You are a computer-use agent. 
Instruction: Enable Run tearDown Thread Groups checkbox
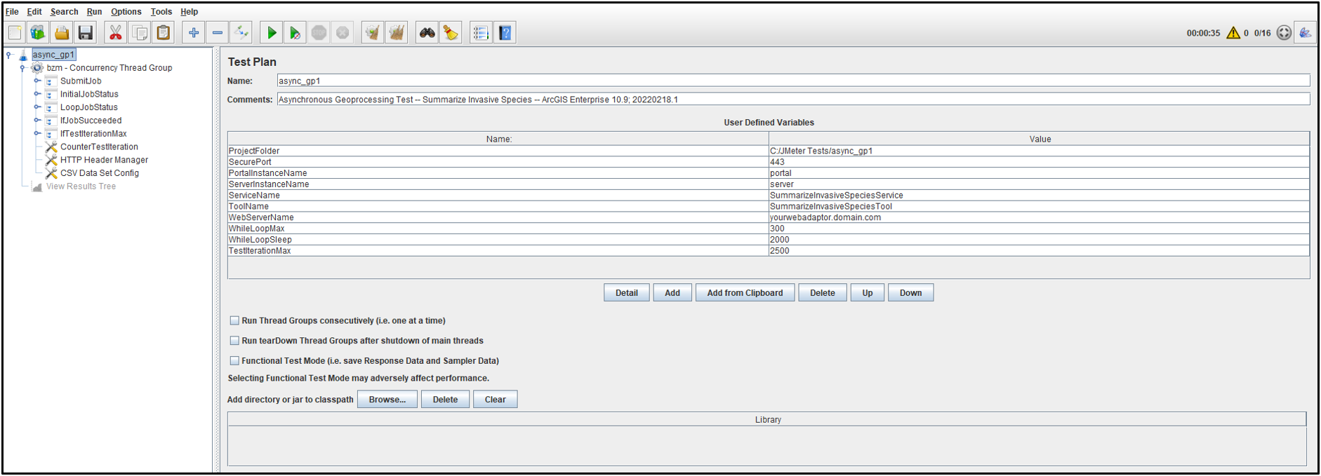pos(234,341)
